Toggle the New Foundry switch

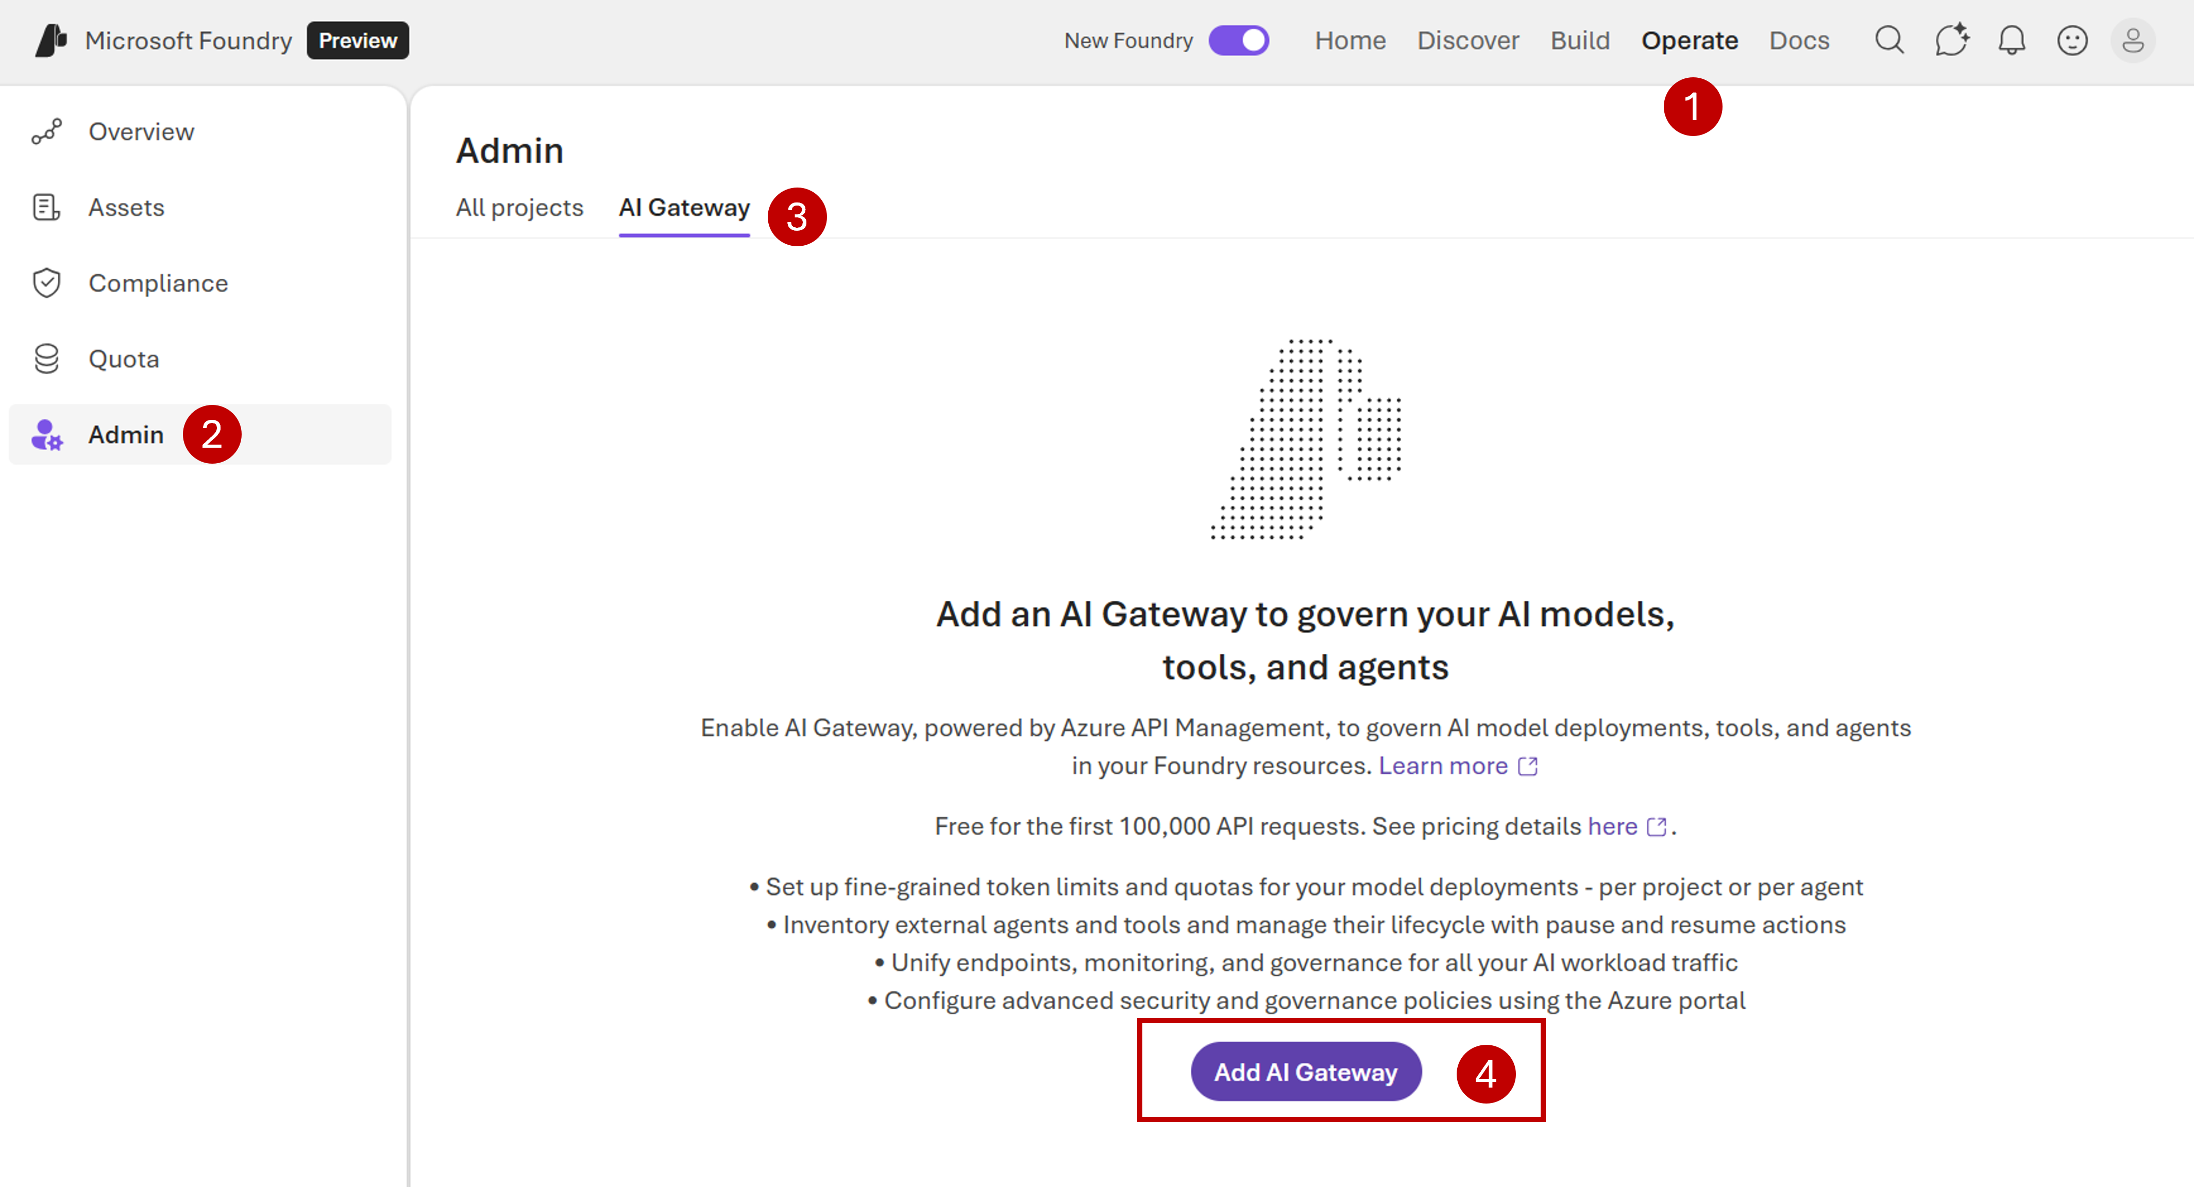point(1239,40)
